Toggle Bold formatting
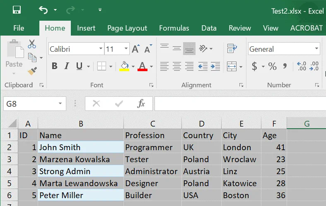This screenshot has width=326, height=206. pyautogui.click(x=54, y=66)
